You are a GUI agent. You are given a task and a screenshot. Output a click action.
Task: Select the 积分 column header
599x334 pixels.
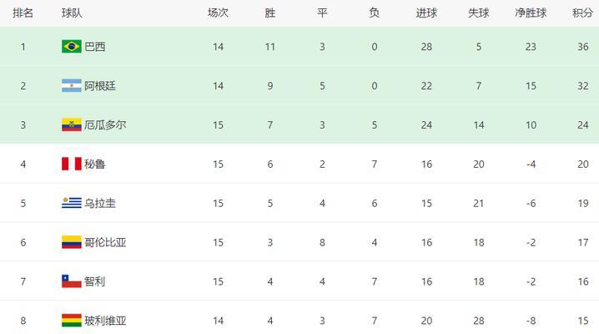click(582, 13)
